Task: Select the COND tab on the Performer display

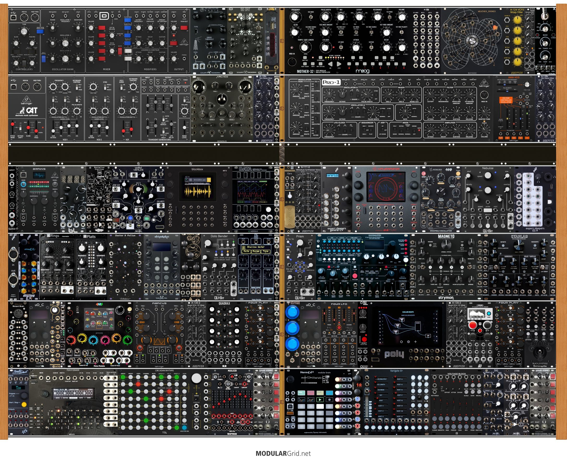Action: pyautogui.click(x=89, y=398)
